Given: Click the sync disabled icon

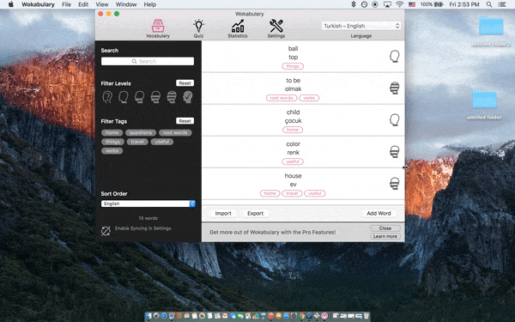Looking at the screenshot, I should 106,231.
